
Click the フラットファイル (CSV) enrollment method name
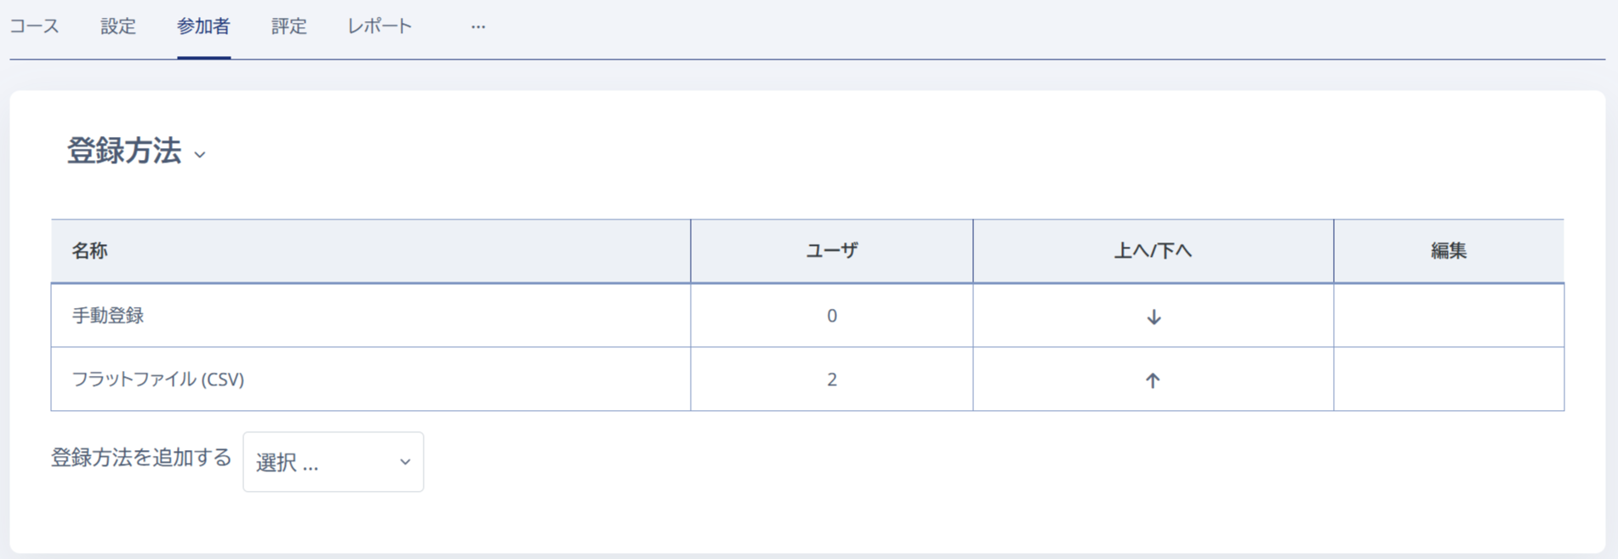coord(157,379)
